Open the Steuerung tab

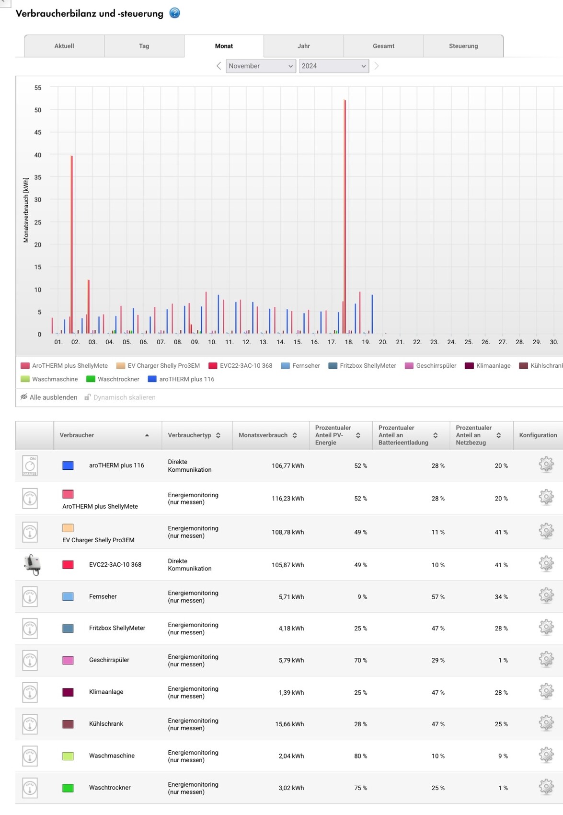(463, 46)
